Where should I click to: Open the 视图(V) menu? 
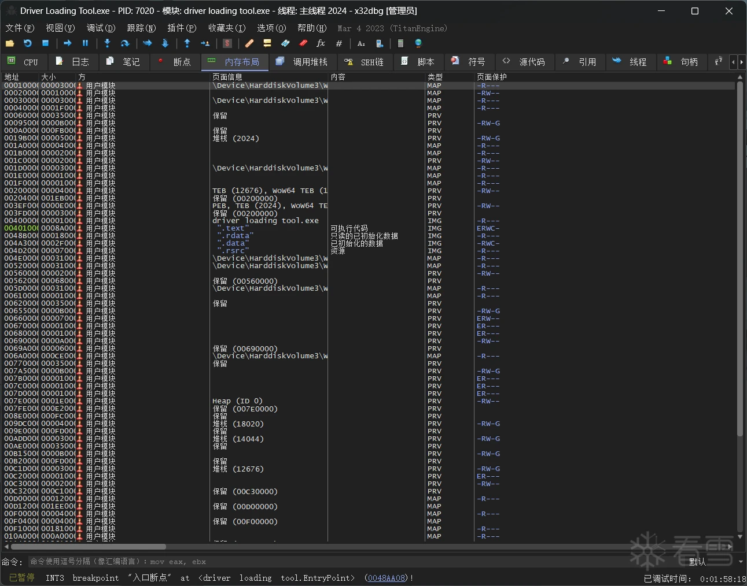60,28
